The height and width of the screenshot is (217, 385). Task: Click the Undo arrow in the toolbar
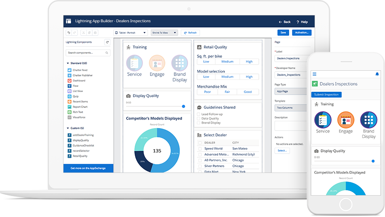(x=69, y=33)
